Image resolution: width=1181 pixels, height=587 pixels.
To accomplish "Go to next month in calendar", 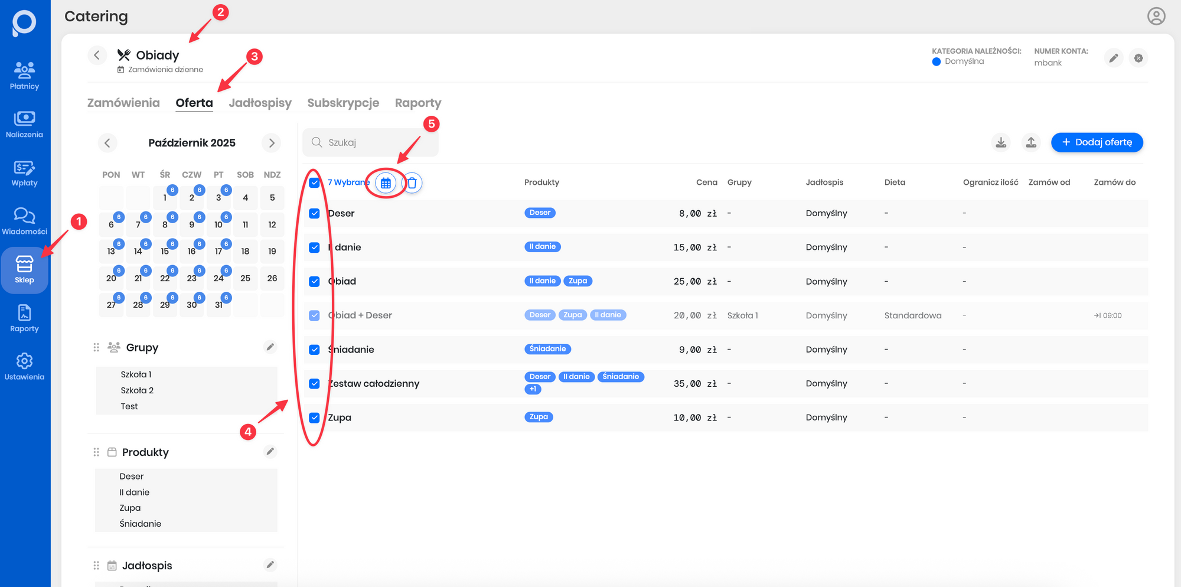I will tap(272, 143).
